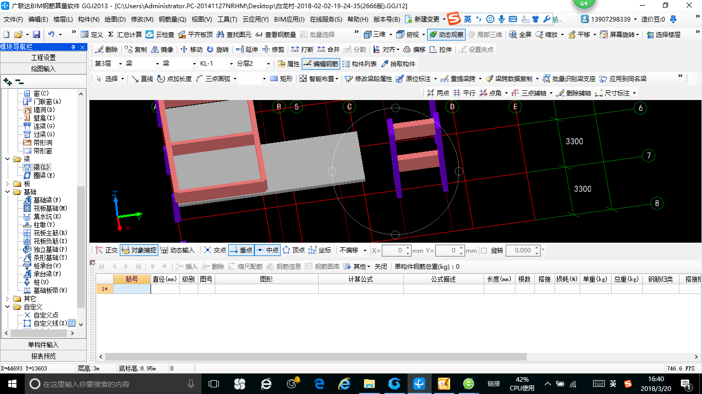Click 重提梁跨 tool
Image resolution: width=702 pixels, height=394 pixels.
(458, 78)
